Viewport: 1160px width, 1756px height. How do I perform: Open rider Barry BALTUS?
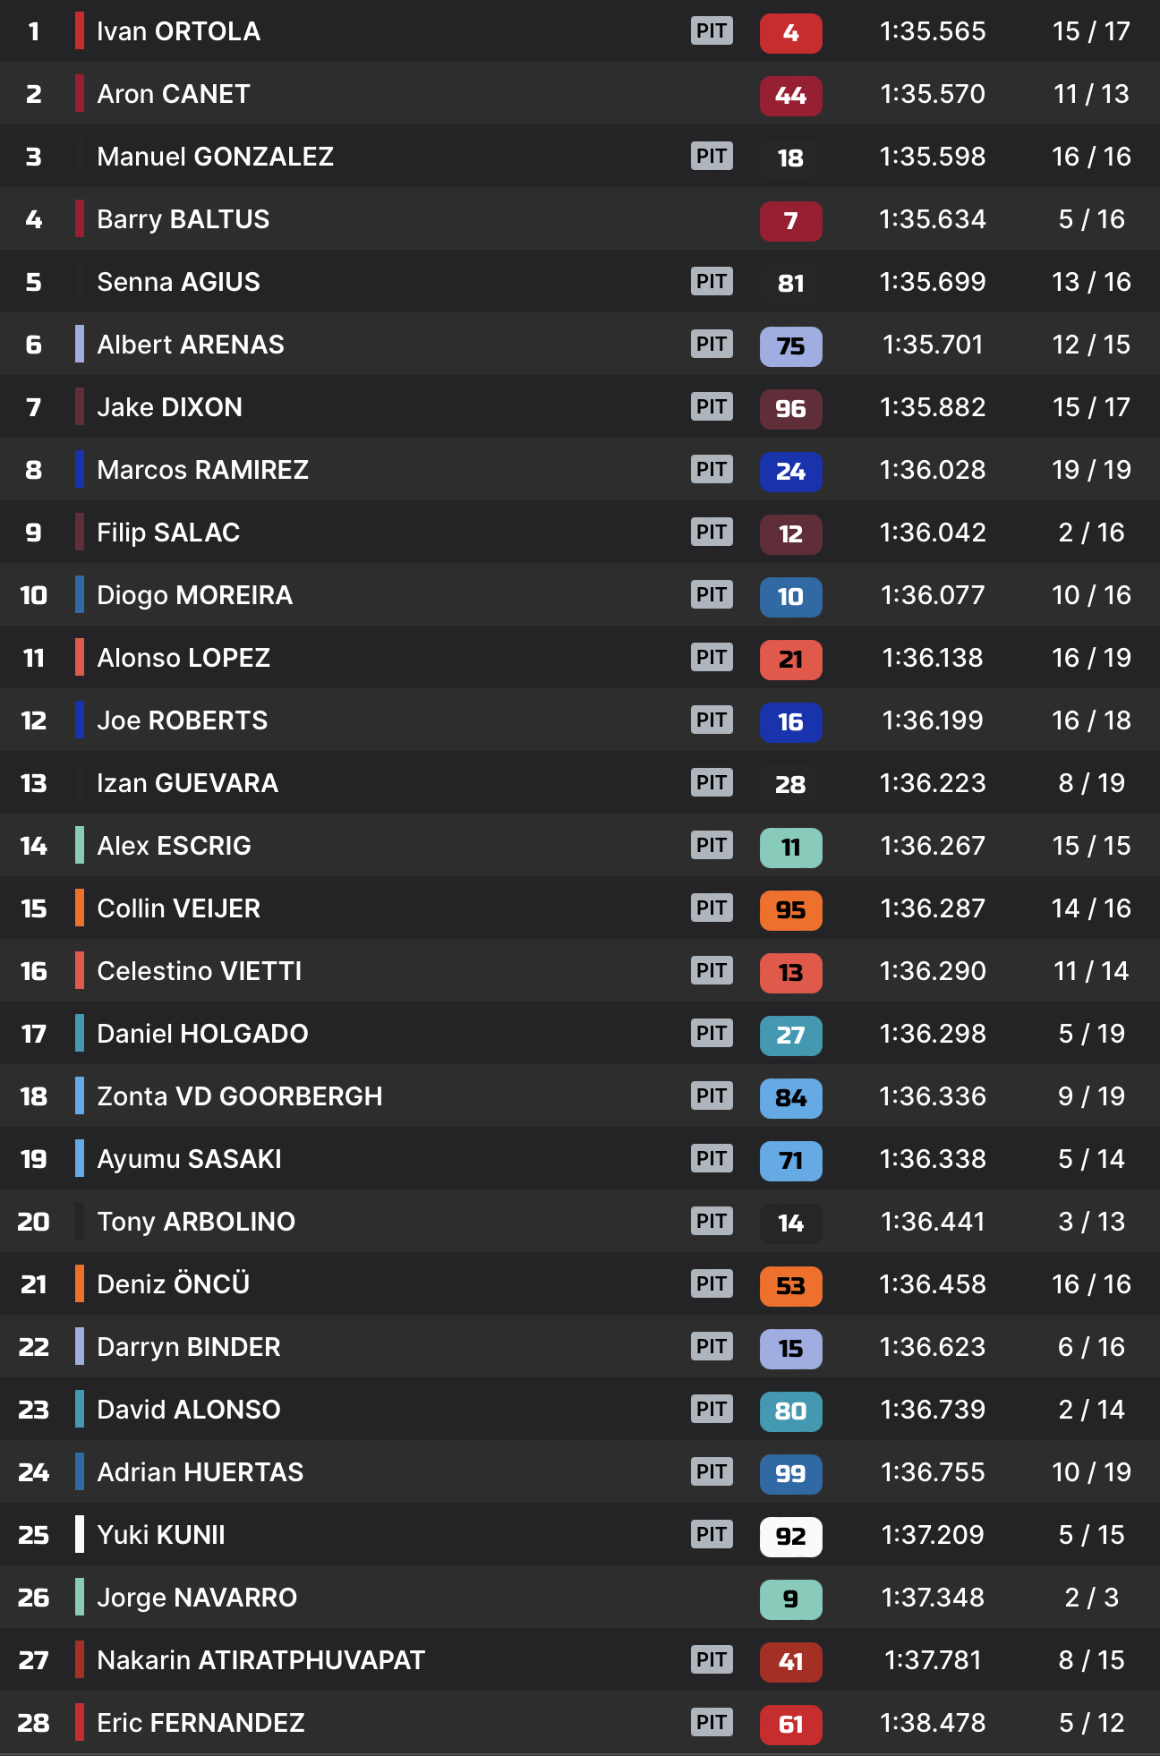coord(183,219)
